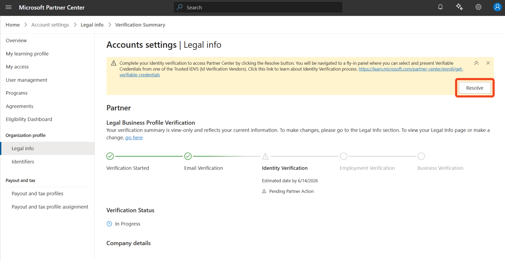The image size is (505, 260).
Task: Open the hamburger navigation menu
Action: (x=8, y=7)
